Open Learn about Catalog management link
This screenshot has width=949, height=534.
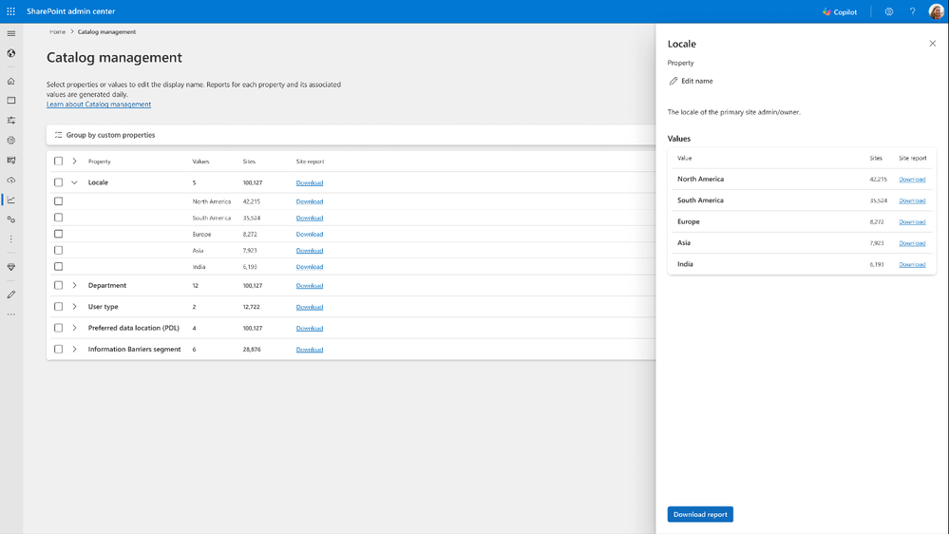click(x=99, y=105)
